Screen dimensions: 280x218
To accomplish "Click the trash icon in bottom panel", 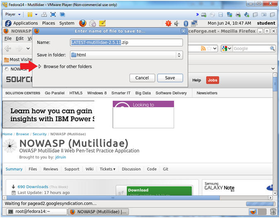I will tap(273, 211).
